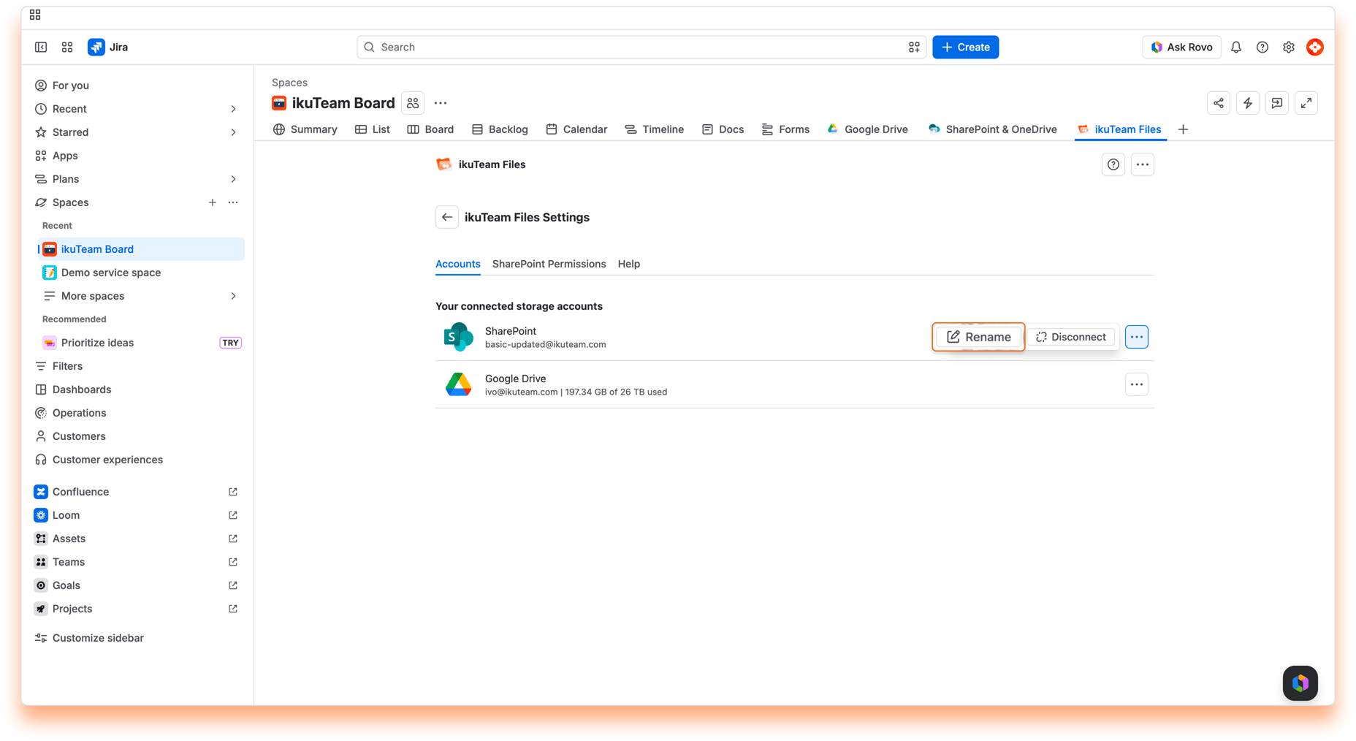Image resolution: width=1356 pixels, height=741 pixels.
Task: Open the Google Drive board tab
Action: click(x=867, y=129)
